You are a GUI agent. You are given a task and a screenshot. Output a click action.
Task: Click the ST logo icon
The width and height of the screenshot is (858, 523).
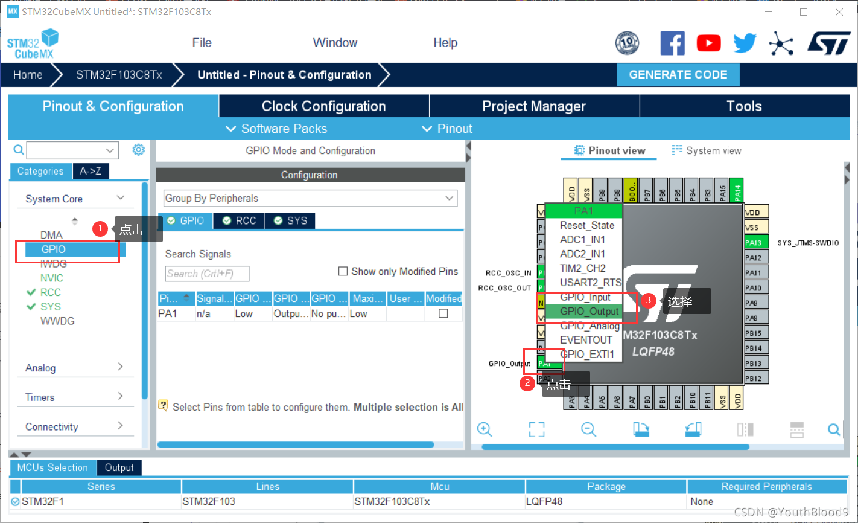(x=828, y=43)
